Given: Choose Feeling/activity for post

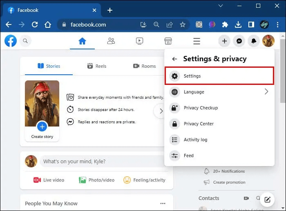Looking at the screenshot, I should (144, 180).
